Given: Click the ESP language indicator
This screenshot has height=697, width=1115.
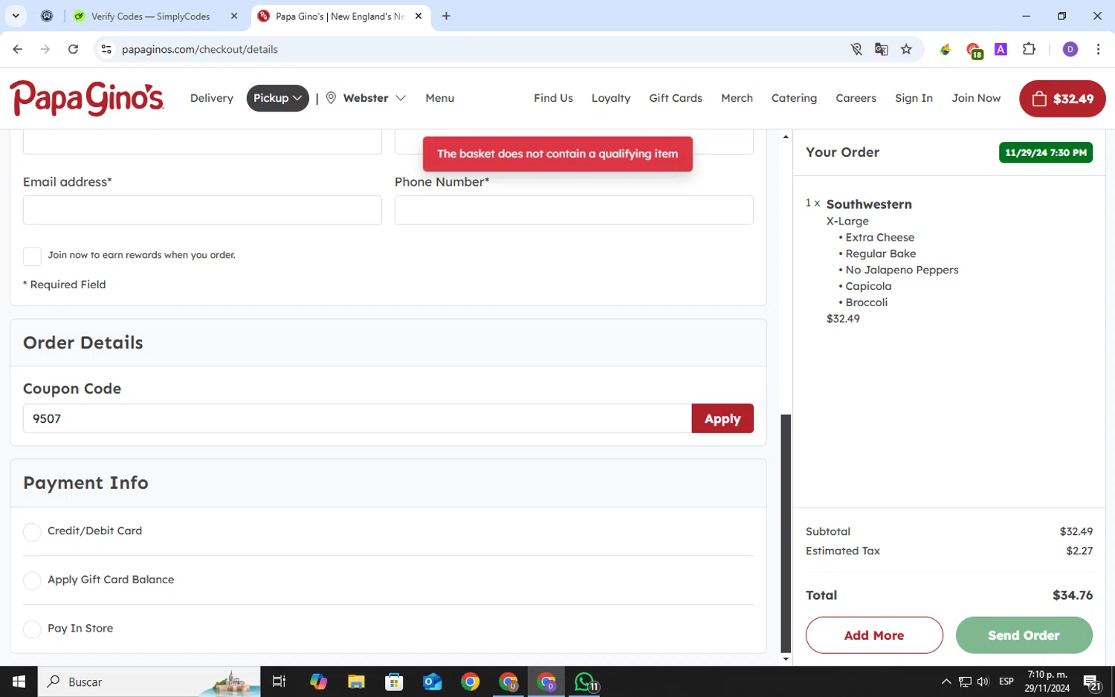Looking at the screenshot, I should pyautogui.click(x=1006, y=681).
